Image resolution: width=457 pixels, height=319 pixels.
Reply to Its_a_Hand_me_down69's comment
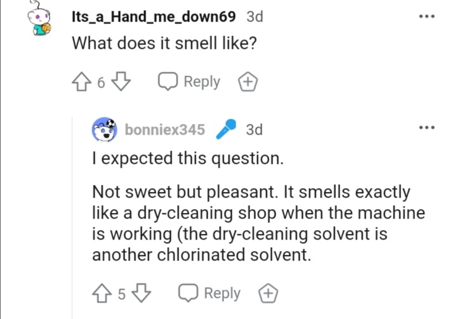point(189,81)
